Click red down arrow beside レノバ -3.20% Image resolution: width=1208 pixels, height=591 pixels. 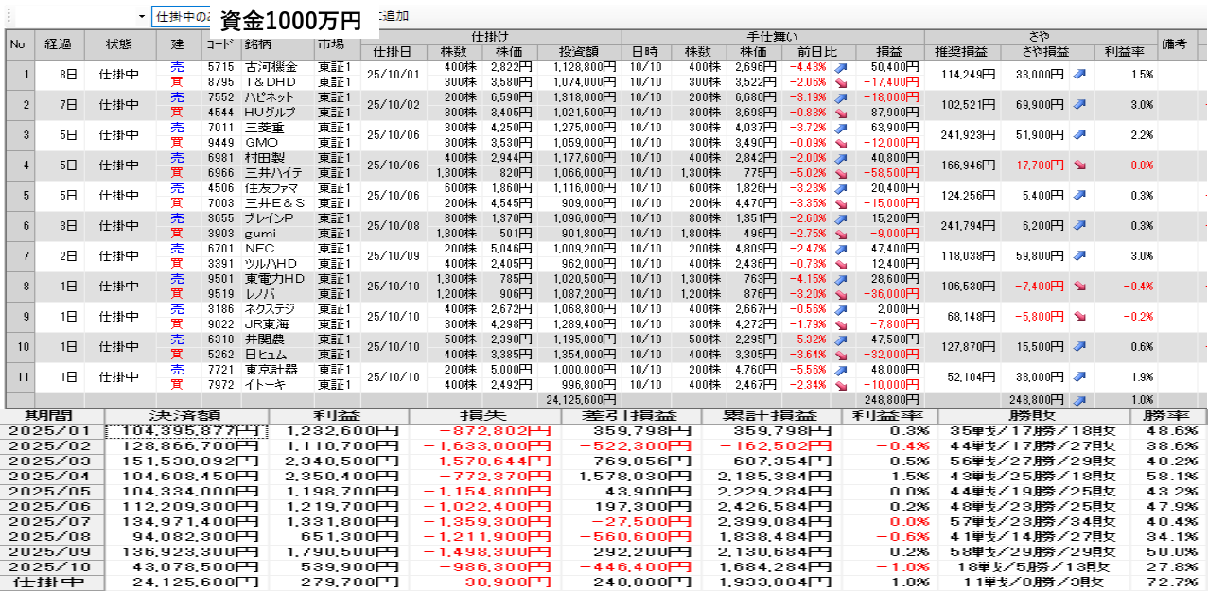click(839, 295)
